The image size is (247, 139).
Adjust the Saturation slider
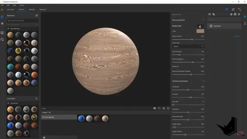188,112
